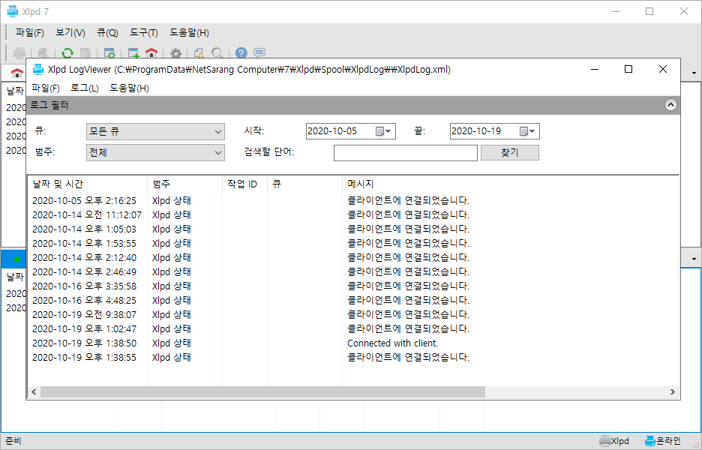Click the document warning icon in Xlpd toolbar
The height and width of the screenshot is (450, 702).
pos(199,53)
